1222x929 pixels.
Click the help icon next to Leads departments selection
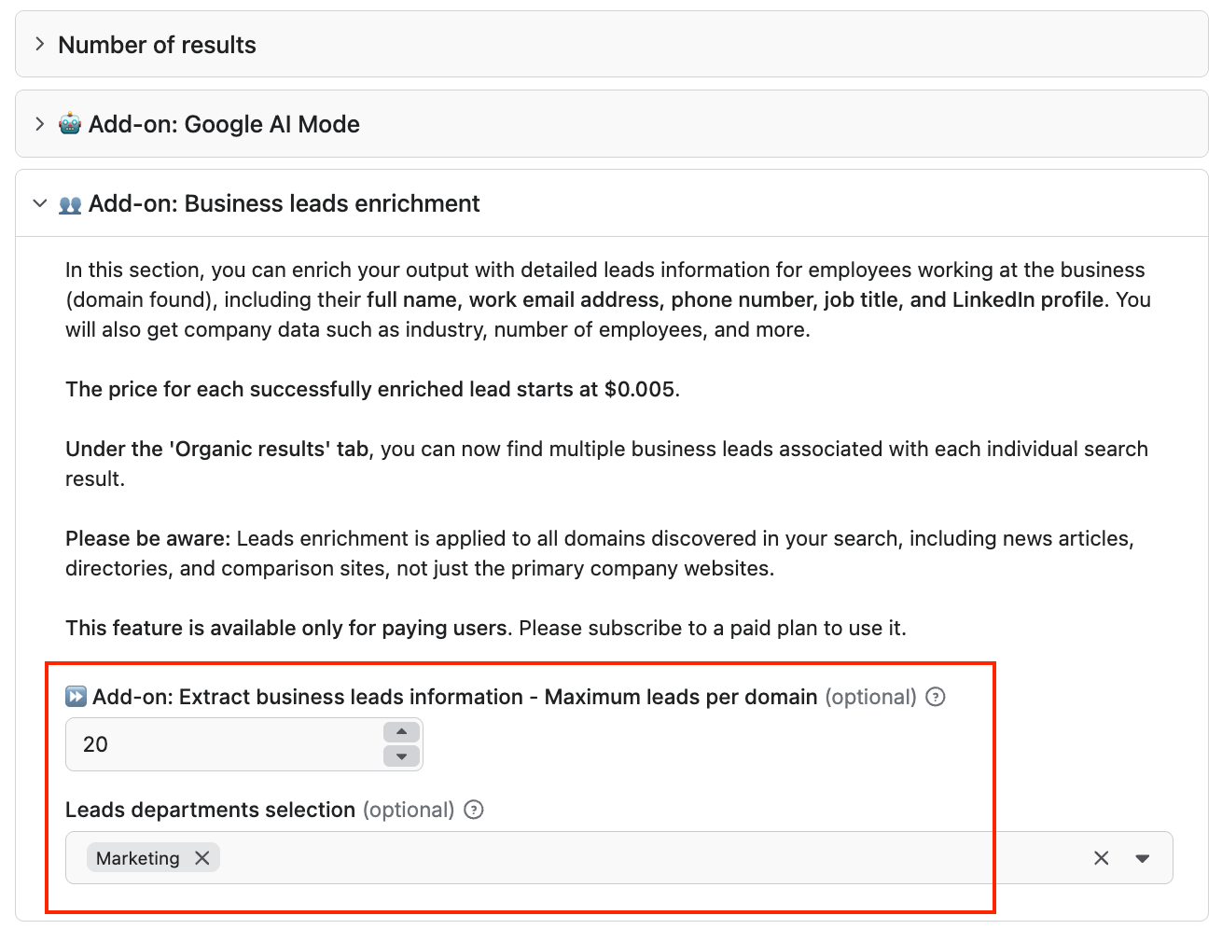coord(474,811)
